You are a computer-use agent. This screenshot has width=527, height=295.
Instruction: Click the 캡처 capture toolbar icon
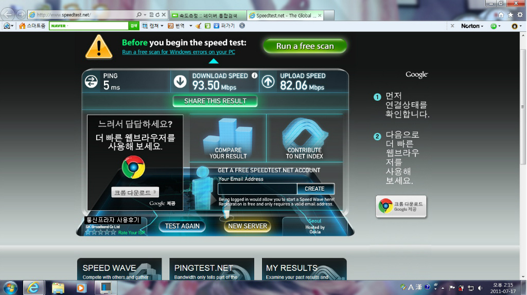click(145, 26)
